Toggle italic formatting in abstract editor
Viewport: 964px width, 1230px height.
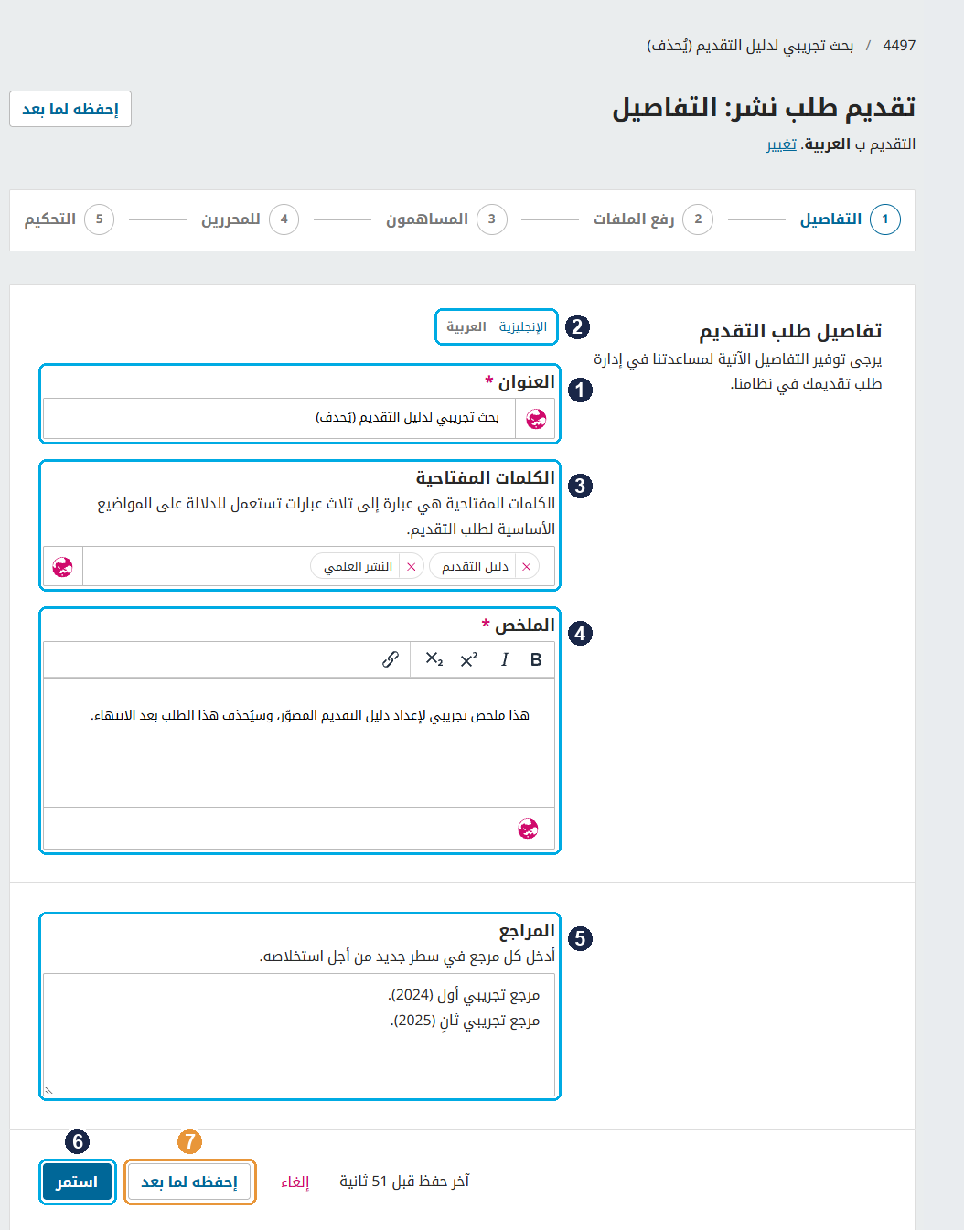point(504,659)
